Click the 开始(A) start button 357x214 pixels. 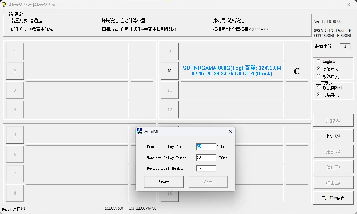point(333,120)
